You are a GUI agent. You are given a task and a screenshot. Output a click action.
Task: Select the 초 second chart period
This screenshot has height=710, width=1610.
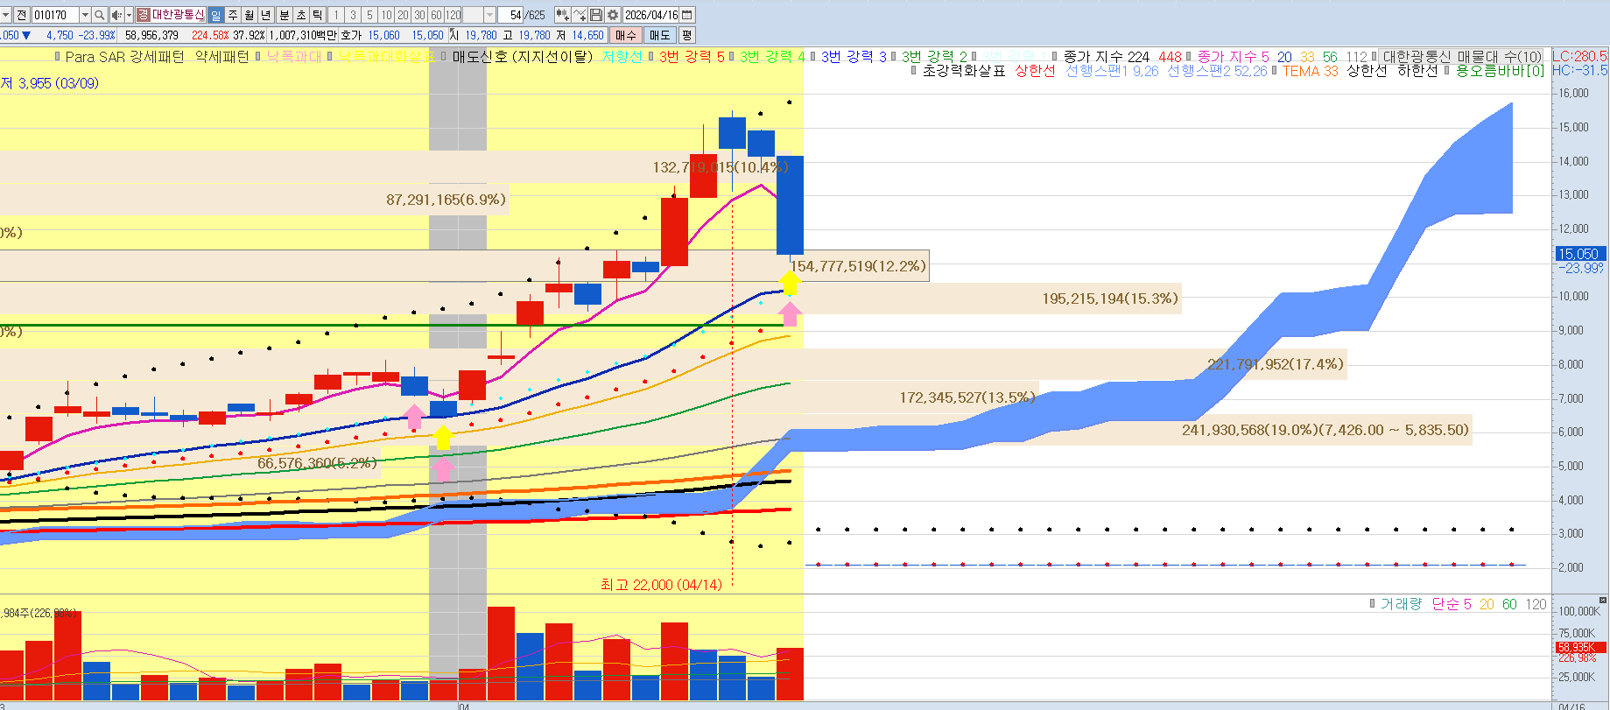click(301, 15)
